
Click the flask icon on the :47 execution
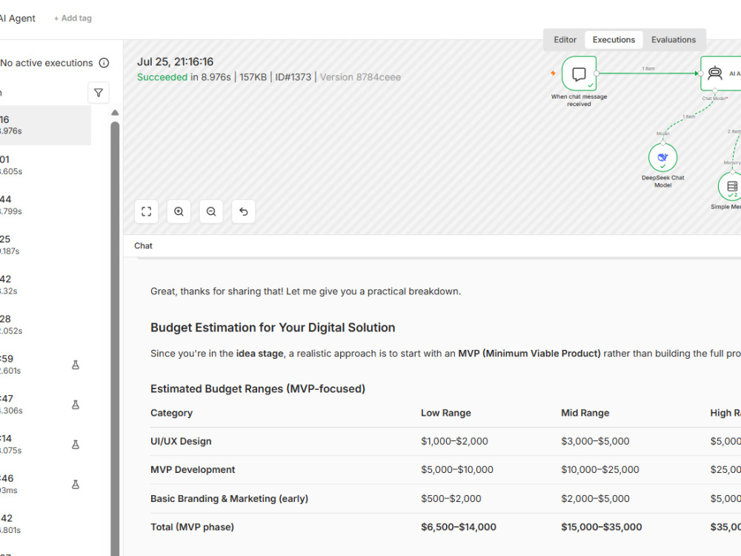(75, 405)
